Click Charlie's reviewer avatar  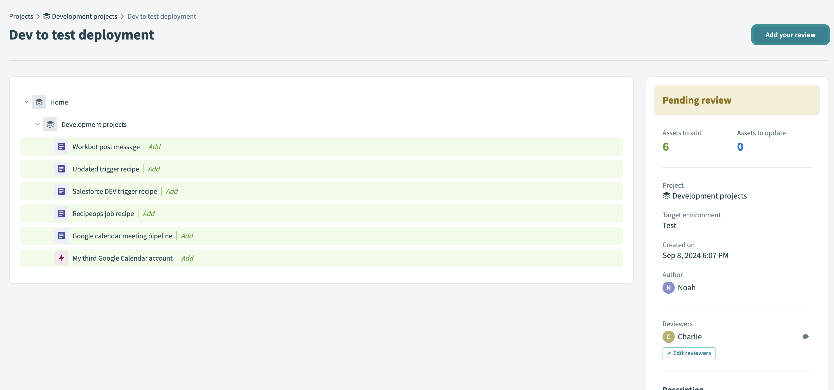pos(668,337)
